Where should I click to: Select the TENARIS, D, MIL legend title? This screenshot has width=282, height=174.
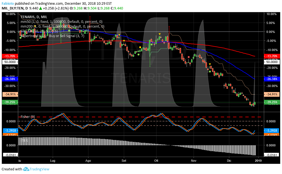34,17
